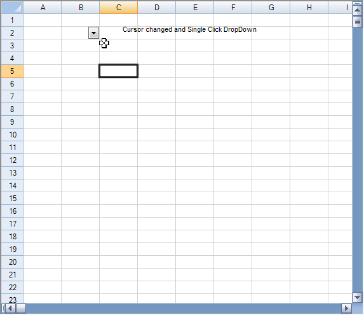The image size is (364, 315).
Task: Select column H header
Action: tap(309, 8)
